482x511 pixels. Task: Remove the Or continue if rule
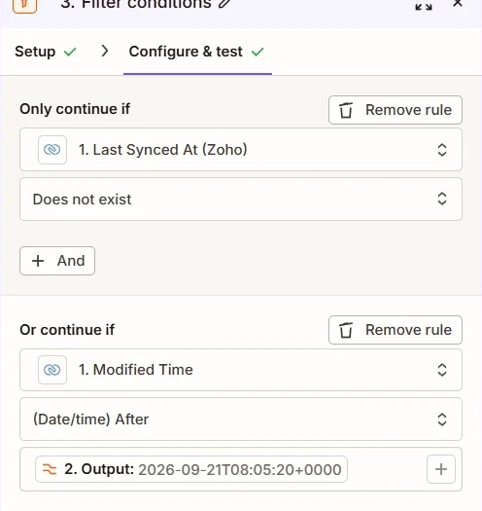pyautogui.click(x=396, y=330)
